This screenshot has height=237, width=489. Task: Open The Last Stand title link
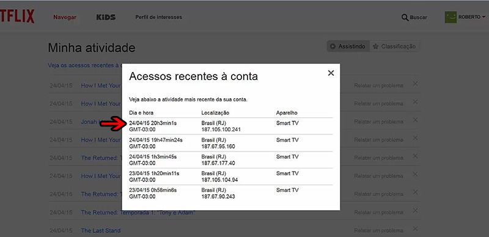(101, 230)
